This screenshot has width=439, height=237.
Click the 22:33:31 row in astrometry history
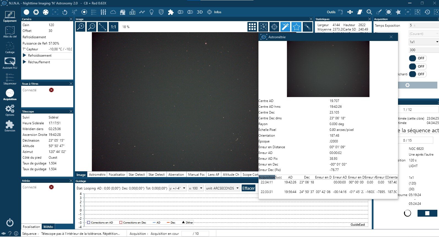[328, 192]
